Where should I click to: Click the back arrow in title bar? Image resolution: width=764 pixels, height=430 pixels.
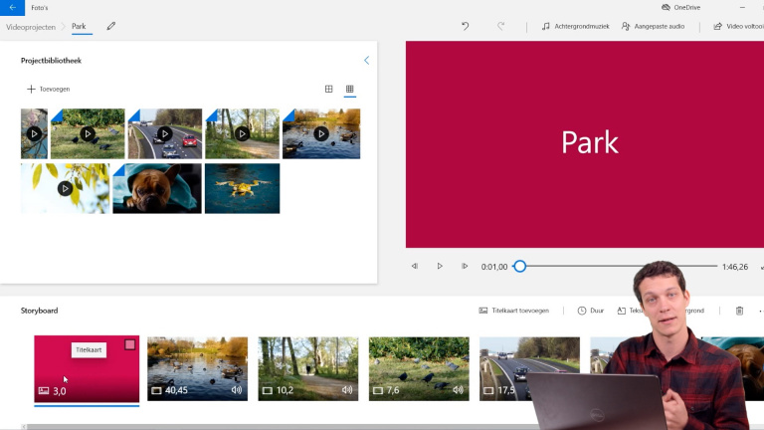(12, 7)
